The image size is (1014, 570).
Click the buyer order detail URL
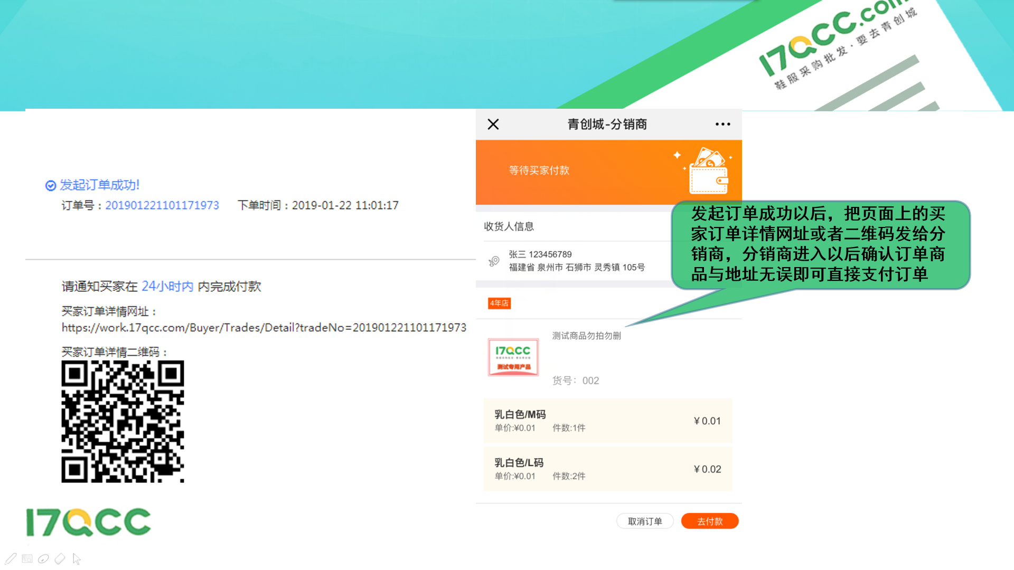tap(264, 328)
